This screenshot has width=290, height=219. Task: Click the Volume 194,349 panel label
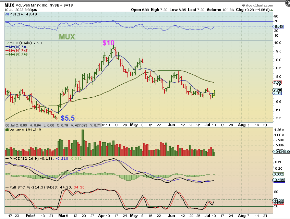pyautogui.click(x=25, y=130)
